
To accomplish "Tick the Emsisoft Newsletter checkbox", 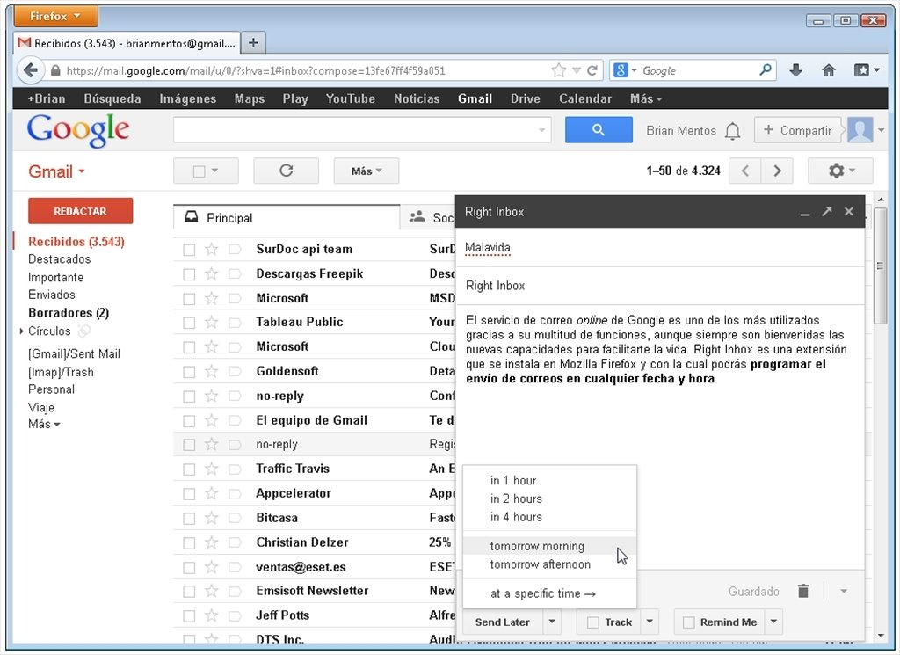I will pyautogui.click(x=189, y=592).
